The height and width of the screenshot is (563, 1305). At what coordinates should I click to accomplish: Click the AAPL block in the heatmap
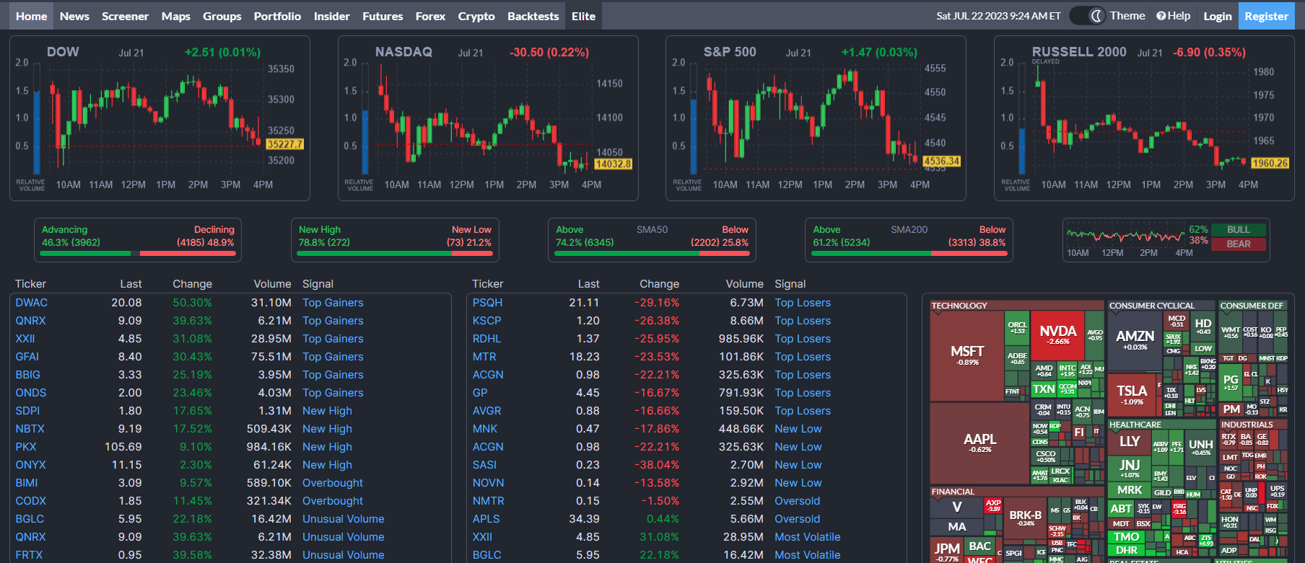pyautogui.click(x=979, y=443)
